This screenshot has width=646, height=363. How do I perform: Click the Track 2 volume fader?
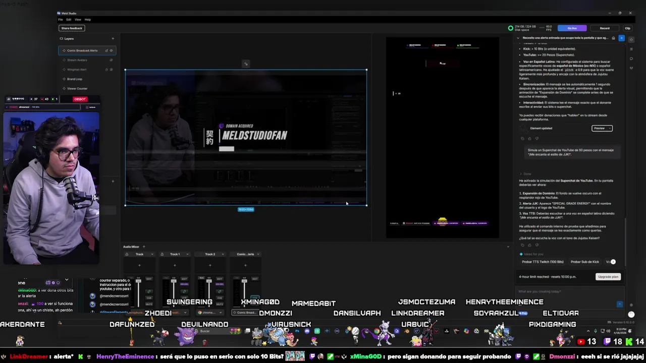209,281
